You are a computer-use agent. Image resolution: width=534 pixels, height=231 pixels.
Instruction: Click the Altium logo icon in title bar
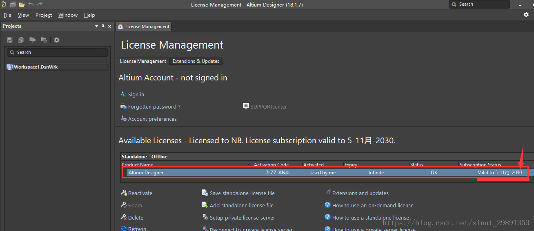[x=4, y=4]
